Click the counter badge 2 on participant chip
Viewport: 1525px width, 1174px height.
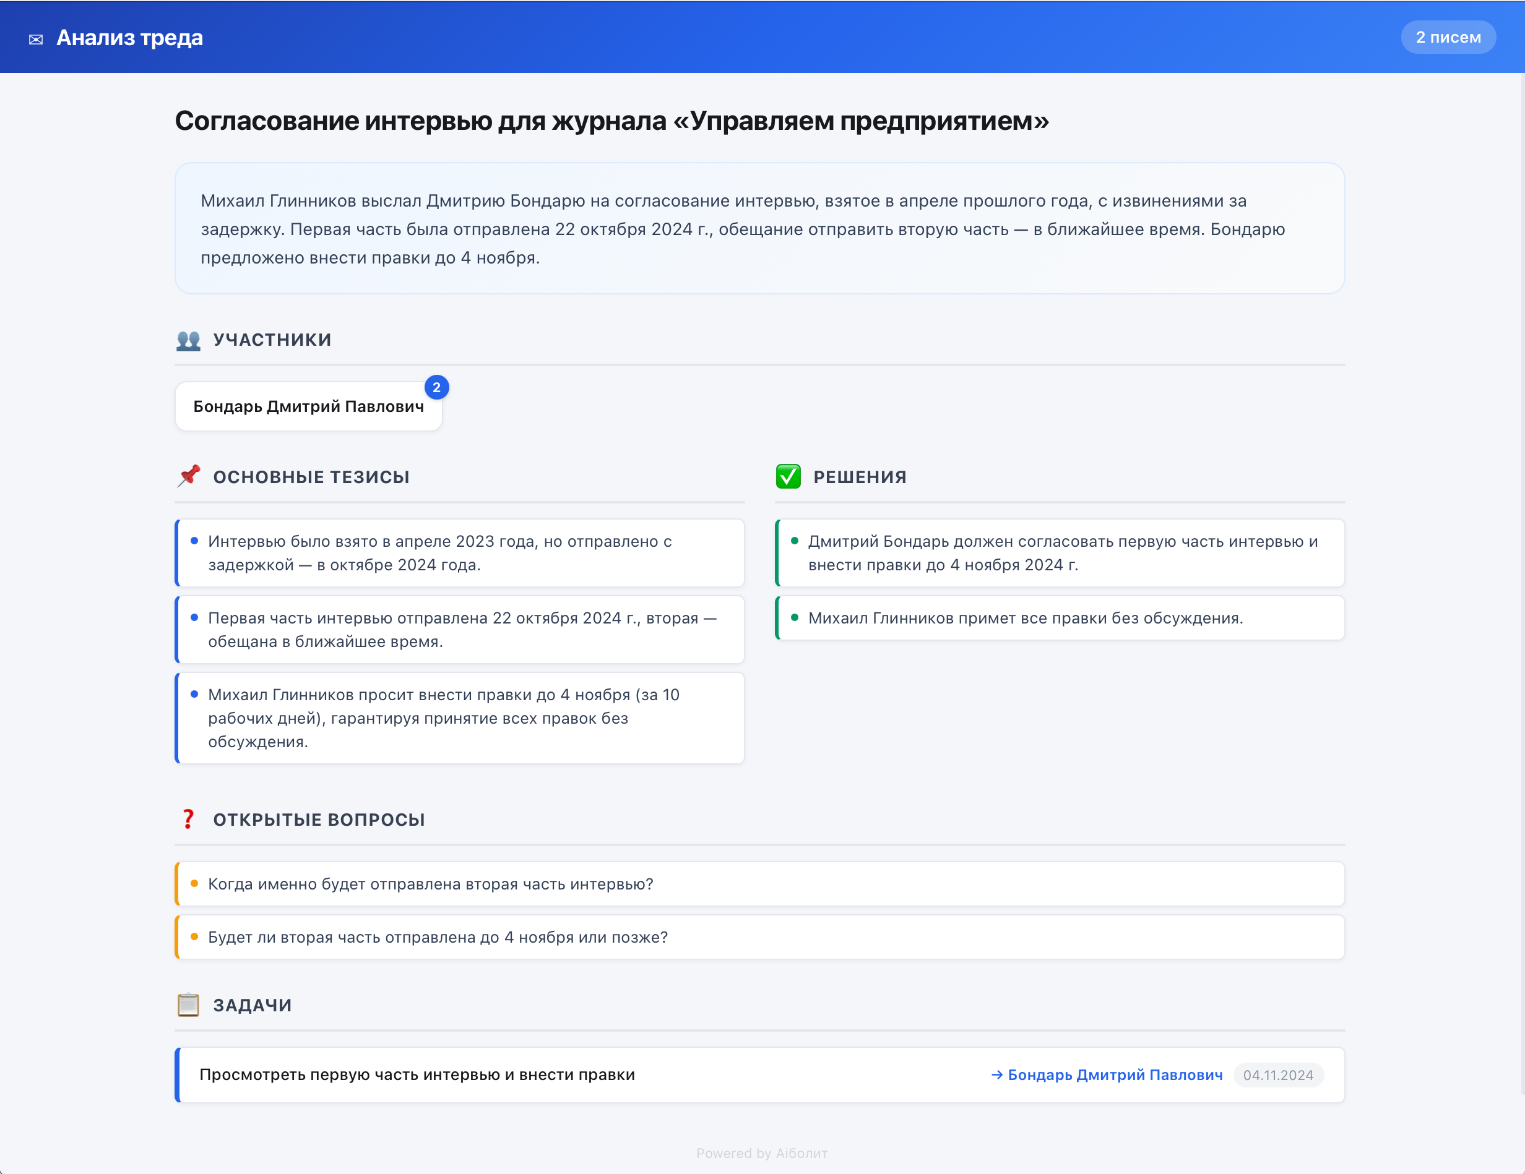click(x=437, y=387)
